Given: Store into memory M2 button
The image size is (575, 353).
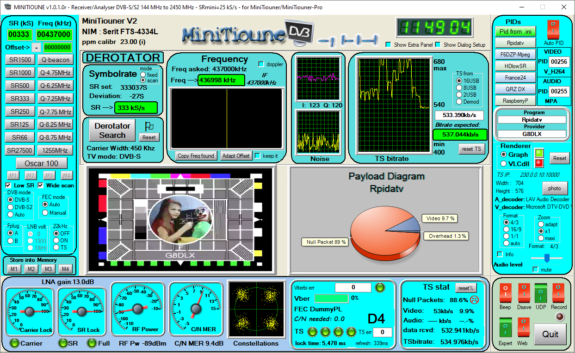Looking at the screenshot, I should [x=31, y=269].
